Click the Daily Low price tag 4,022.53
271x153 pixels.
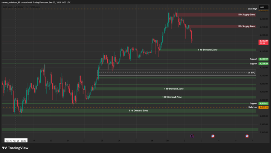(x=263, y=107)
